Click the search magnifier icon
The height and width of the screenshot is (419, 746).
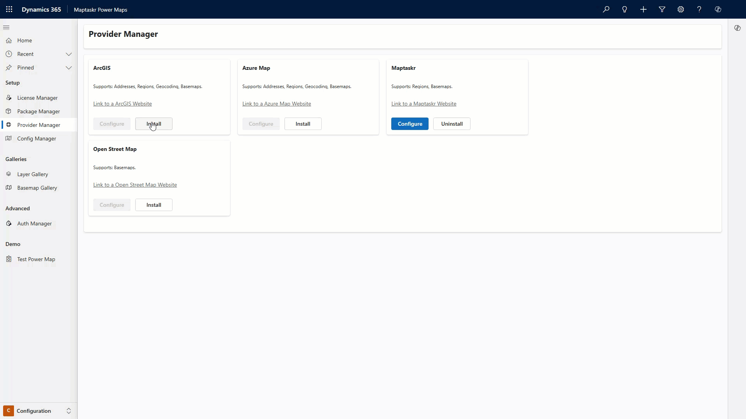(x=606, y=9)
